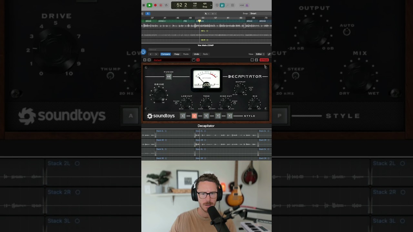Click the Soundtoys info icon
This screenshot has width=413, height=232.
[x=257, y=60]
